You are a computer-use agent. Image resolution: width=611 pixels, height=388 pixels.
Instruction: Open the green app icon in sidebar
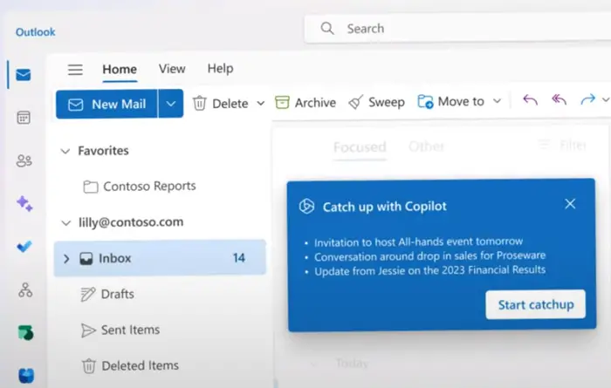point(25,333)
